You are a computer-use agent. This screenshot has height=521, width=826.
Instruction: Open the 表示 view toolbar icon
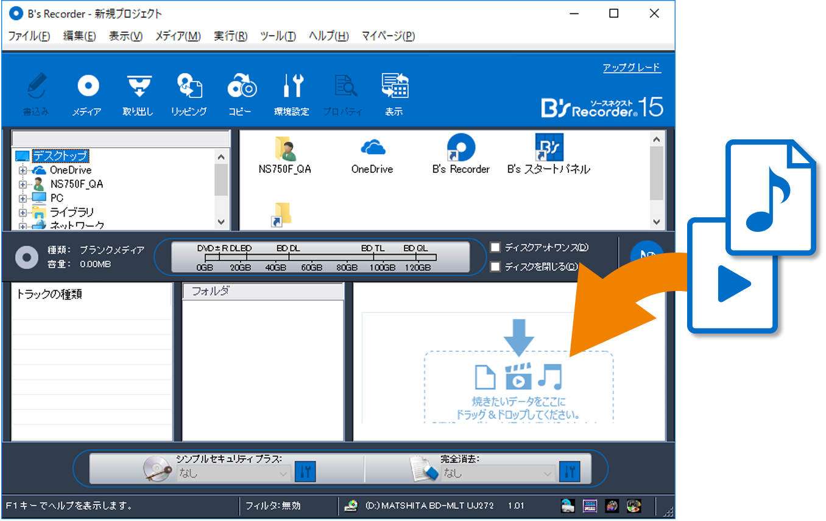pos(395,86)
